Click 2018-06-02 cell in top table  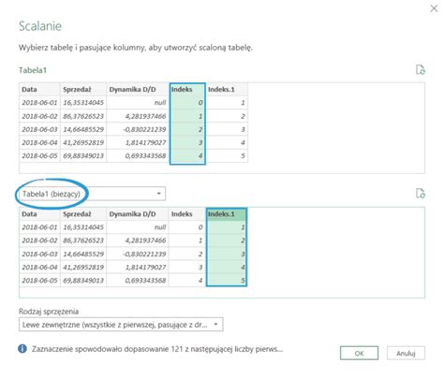coord(39,116)
